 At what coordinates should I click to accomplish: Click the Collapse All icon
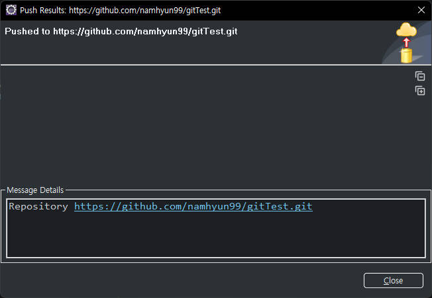420,76
